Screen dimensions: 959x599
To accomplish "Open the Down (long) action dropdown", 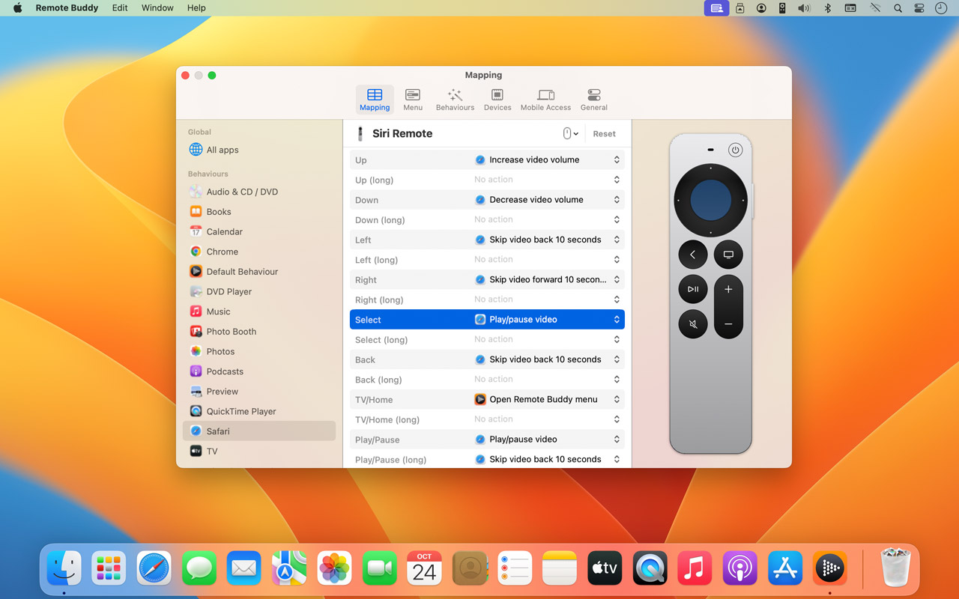I will [x=547, y=220].
